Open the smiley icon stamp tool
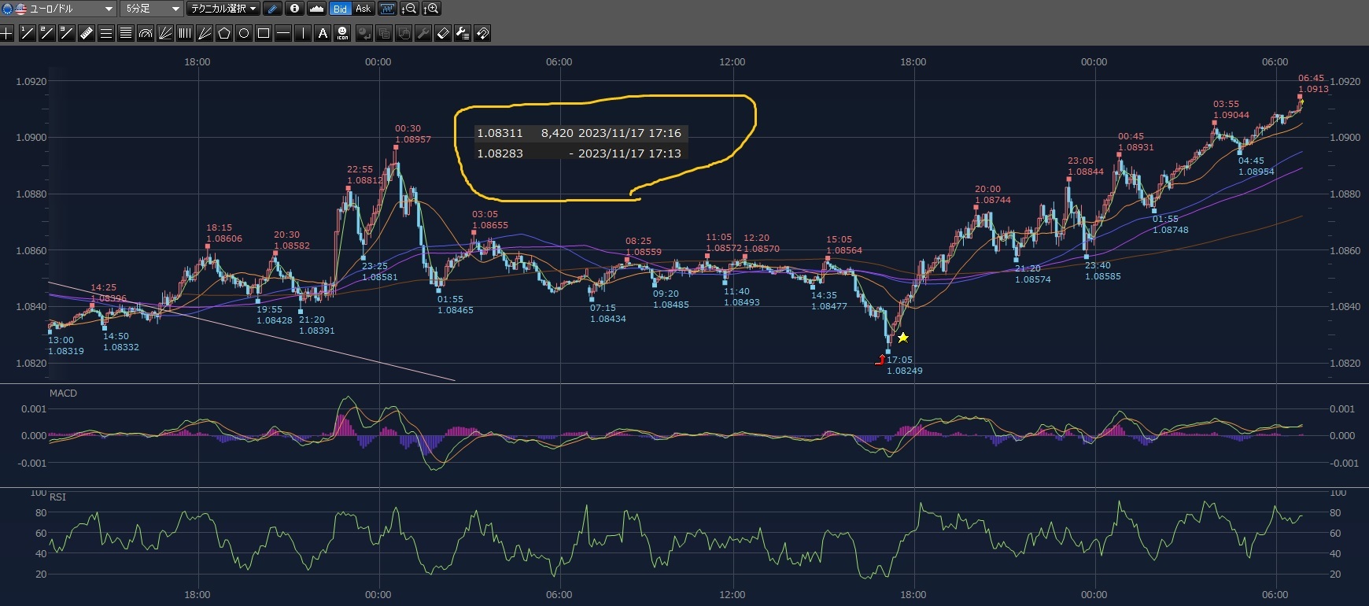 coord(342,33)
